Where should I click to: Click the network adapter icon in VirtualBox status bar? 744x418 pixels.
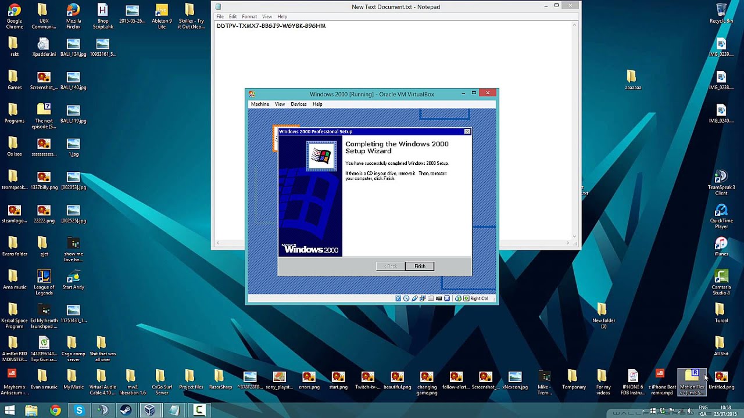(x=423, y=298)
